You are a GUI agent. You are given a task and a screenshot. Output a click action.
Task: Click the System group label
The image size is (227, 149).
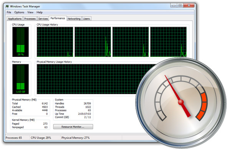[59, 100]
